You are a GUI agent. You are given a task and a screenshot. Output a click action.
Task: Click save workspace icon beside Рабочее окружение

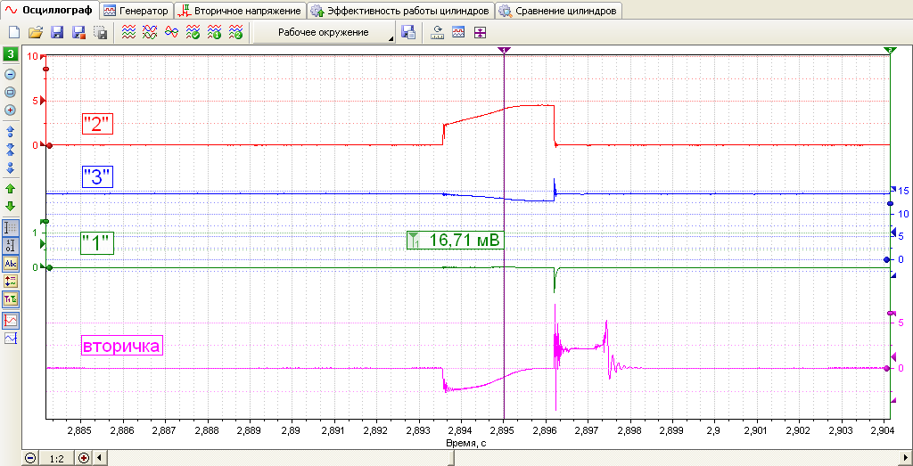408,33
